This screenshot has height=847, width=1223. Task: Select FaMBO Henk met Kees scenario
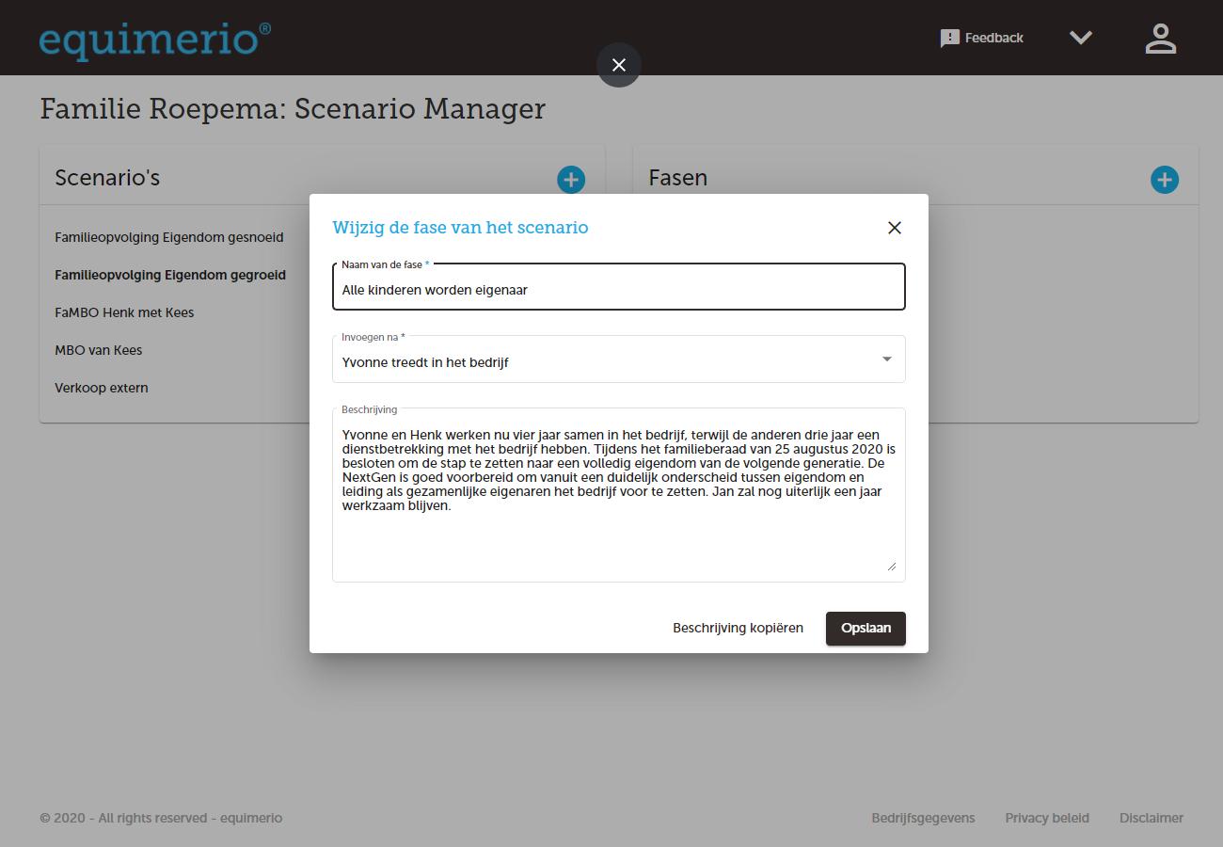click(x=124, y=312)
